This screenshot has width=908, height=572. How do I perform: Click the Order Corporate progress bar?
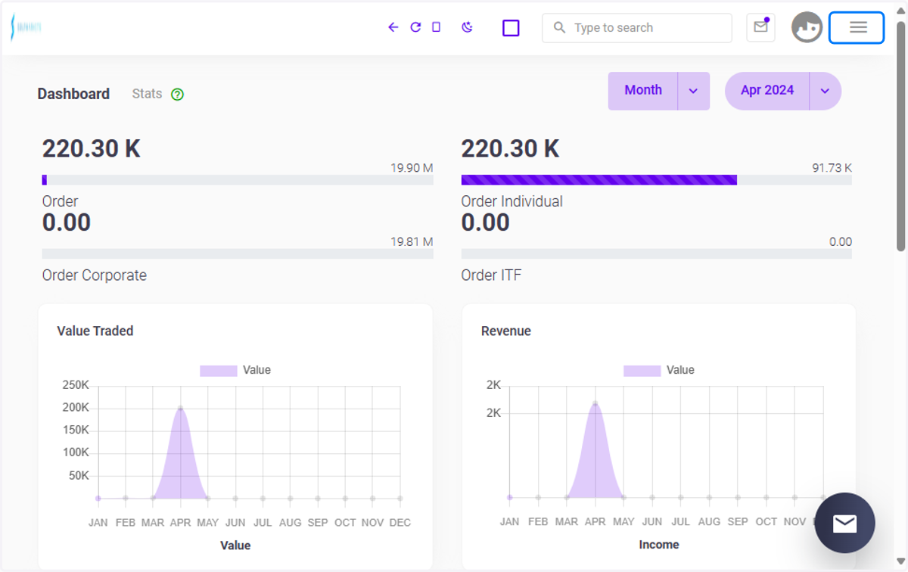[x=238, y=253]
